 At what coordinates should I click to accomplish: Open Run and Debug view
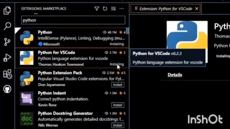tap(7, 57)
